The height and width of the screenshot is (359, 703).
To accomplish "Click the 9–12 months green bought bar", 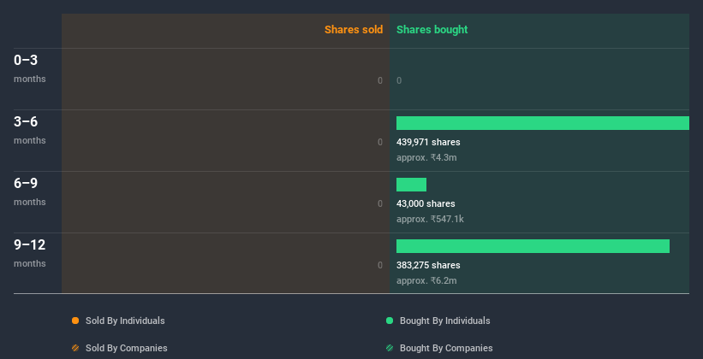I will tap(533, 246).
